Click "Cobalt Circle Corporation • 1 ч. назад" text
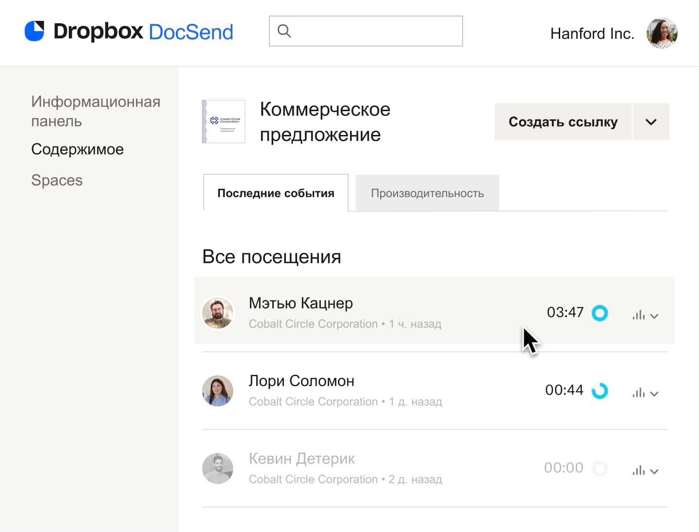Screen dimensions: 699x532 click(x=345, y=324)
